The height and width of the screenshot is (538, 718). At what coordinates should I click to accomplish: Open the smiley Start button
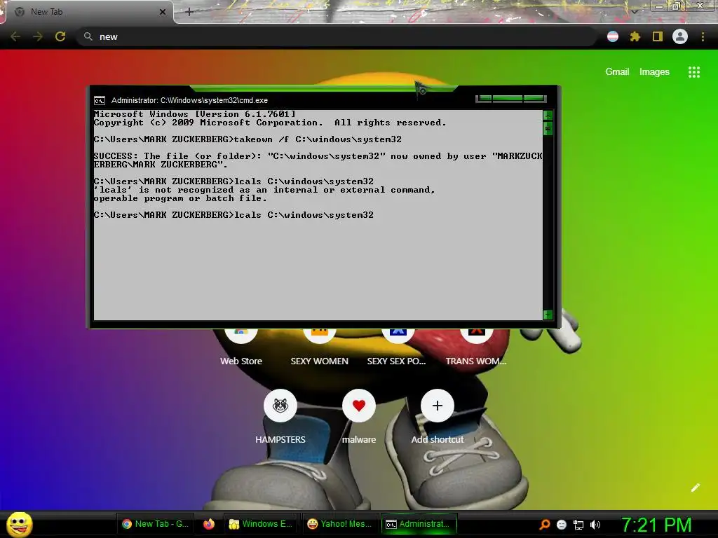click(x=19, y=524)
